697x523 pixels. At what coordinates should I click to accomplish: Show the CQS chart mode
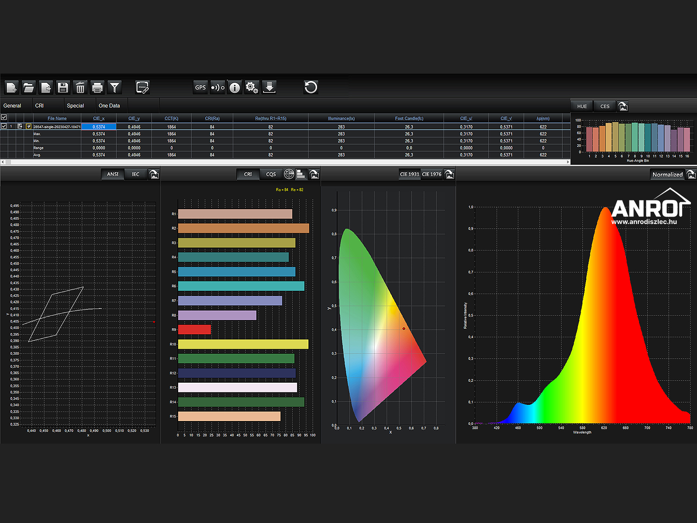(271, 174)
